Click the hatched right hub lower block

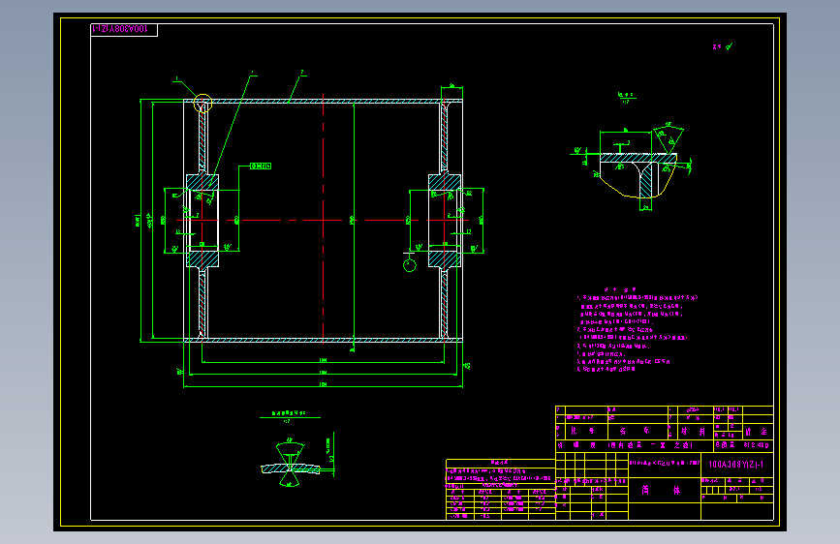tap(445, 259)
